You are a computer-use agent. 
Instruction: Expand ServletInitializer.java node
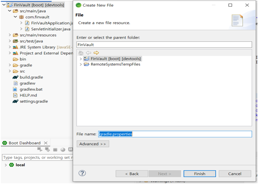tap(21, 29)
